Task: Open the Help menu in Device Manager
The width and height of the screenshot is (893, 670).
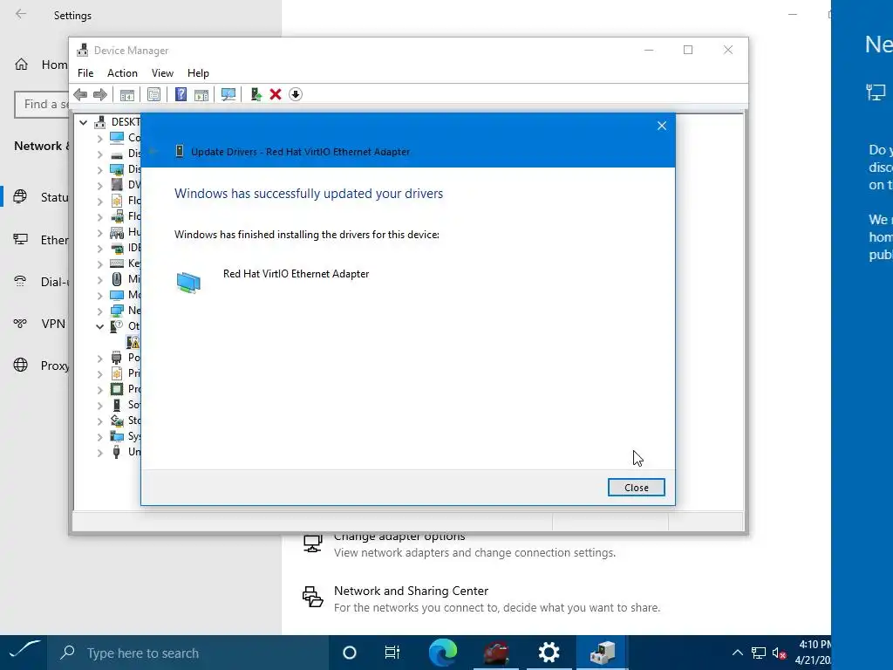Action: (x=198, y=73)
